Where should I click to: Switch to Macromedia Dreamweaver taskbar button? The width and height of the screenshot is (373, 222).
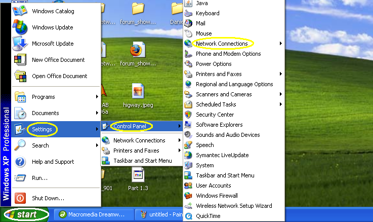pos(94,214)
